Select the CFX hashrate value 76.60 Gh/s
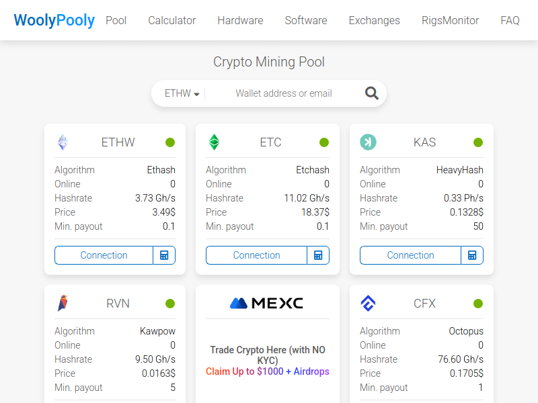538x403 pixels. tap(461, 359)
